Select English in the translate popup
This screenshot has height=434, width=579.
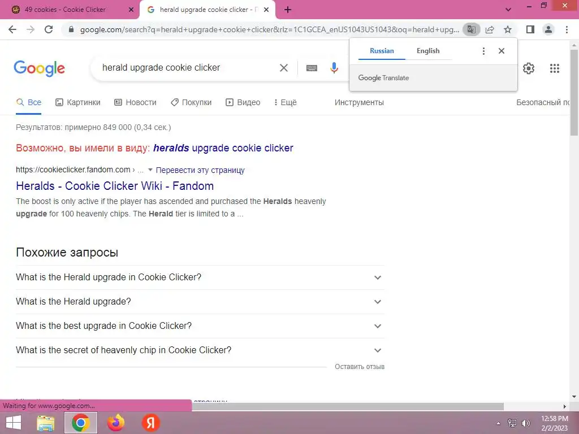(428, 51)
